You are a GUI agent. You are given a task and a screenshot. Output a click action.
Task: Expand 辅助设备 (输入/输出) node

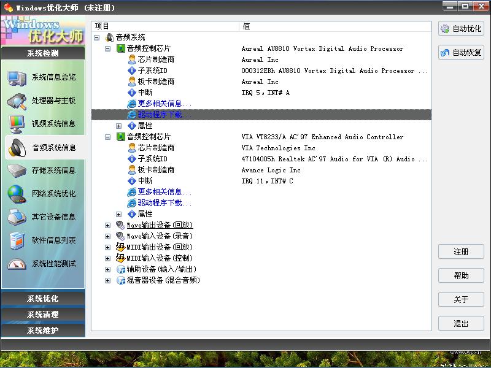click(108, 269)
